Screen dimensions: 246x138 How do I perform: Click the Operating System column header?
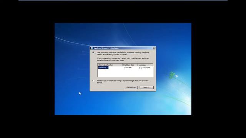coord(110,65)
